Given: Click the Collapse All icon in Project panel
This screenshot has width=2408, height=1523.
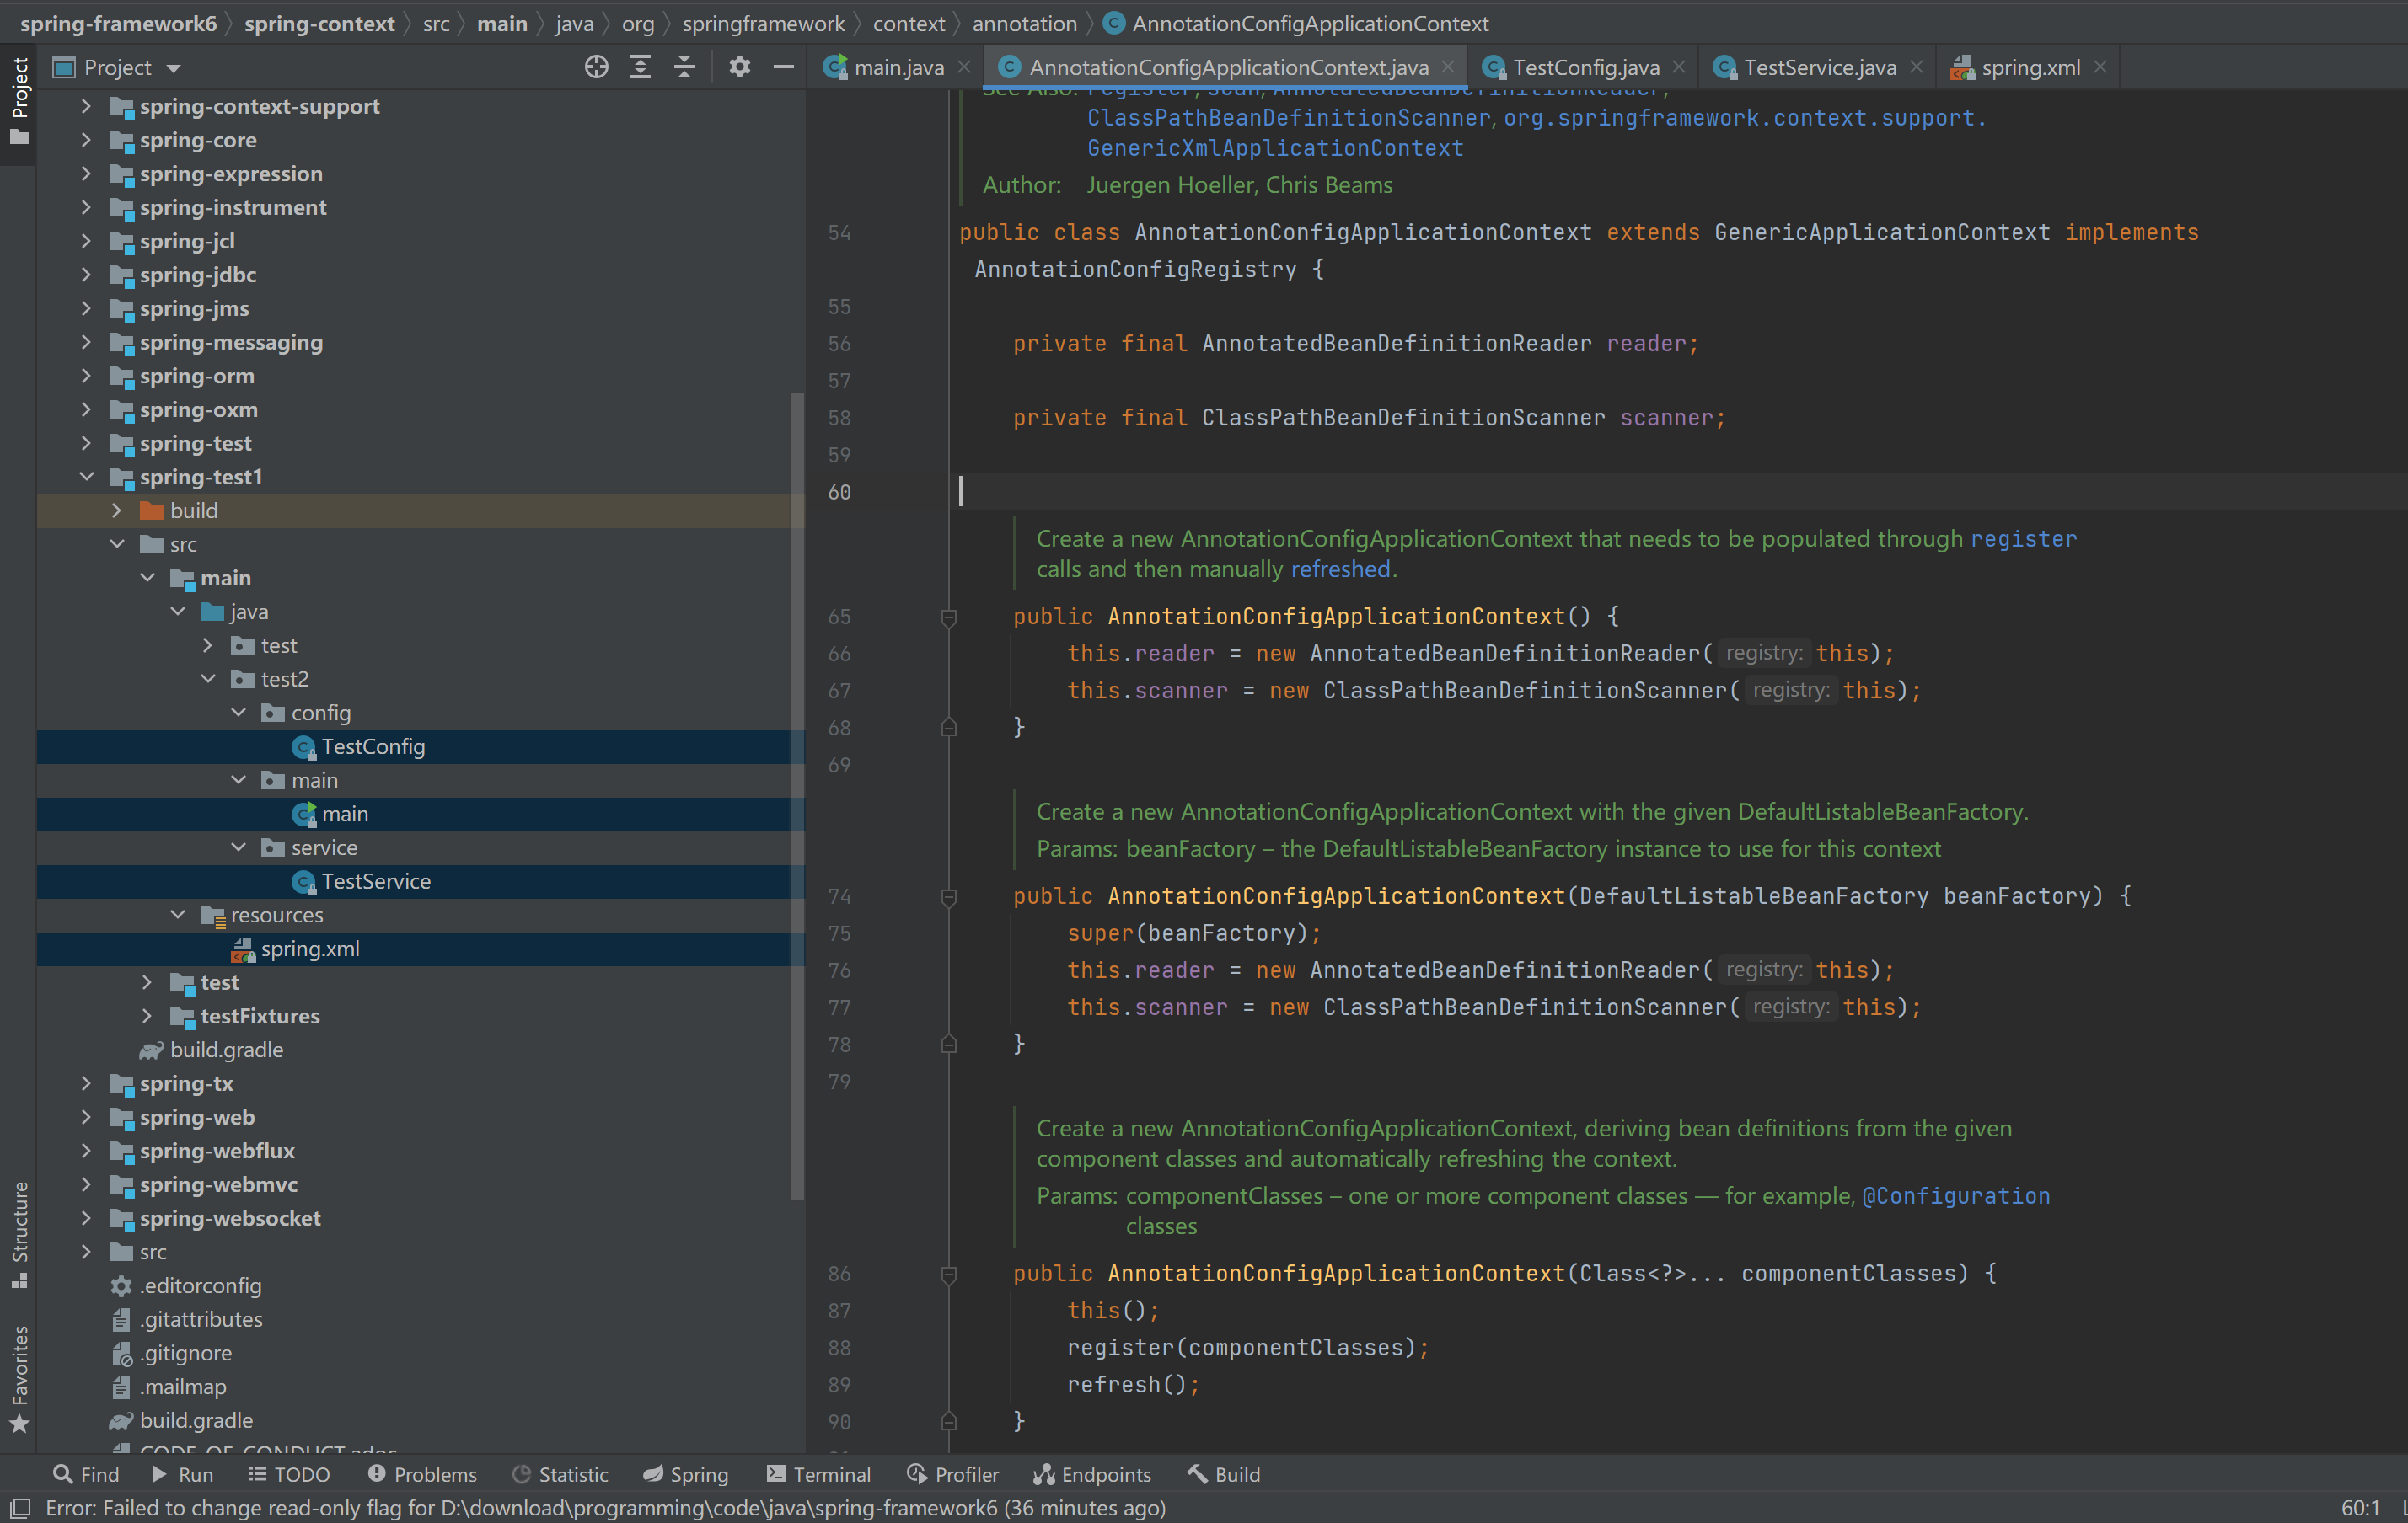Looking at the screenshot, I should [x=684, y=67].
